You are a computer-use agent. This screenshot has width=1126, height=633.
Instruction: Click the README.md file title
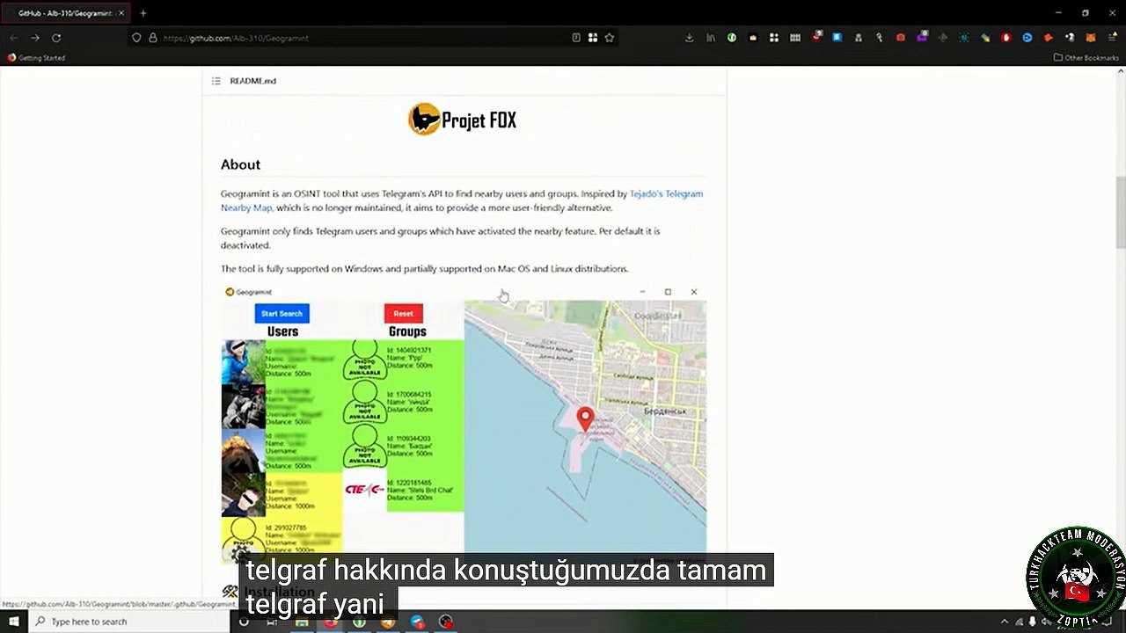253,81
